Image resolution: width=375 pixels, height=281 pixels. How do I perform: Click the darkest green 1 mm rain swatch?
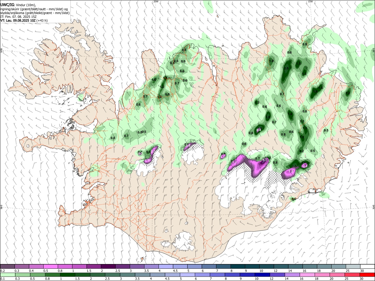pos(68,275)
